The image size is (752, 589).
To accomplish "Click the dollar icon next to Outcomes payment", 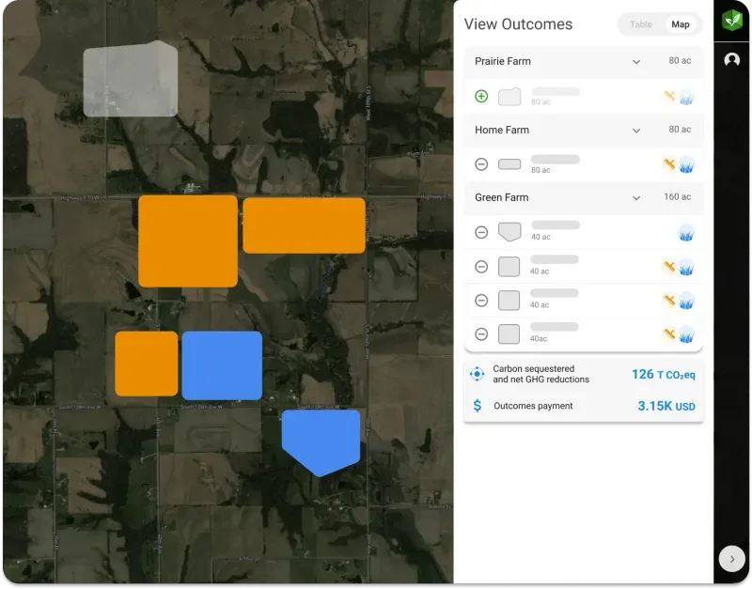I will click(x=478, y=406).
